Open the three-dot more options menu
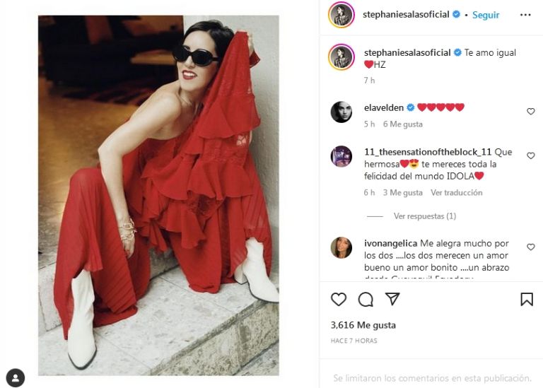543x388 pixels. coord(525,15)
